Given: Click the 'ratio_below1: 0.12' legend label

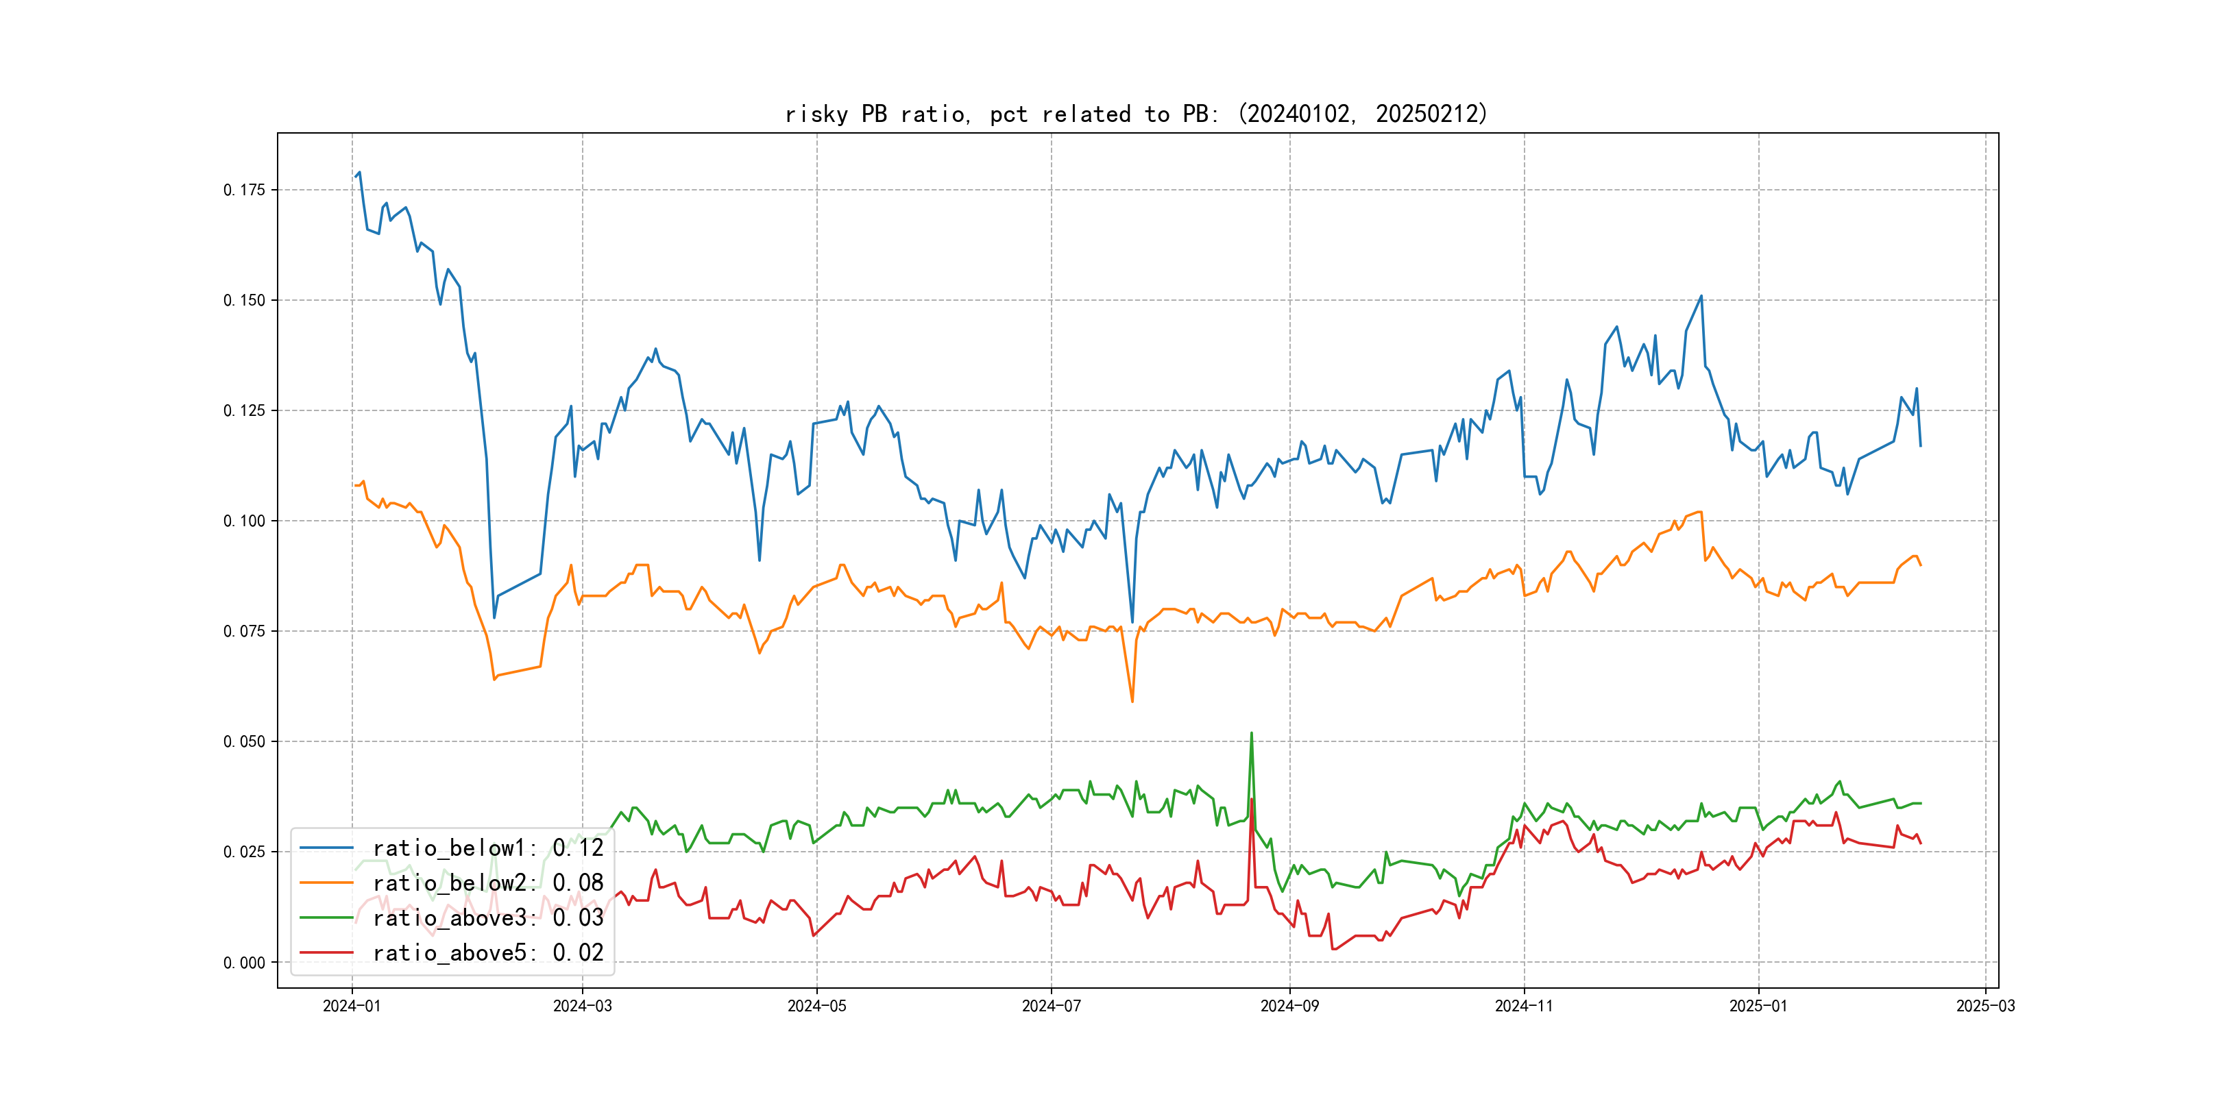Looking at the screenshot, I should coord(488,848).
